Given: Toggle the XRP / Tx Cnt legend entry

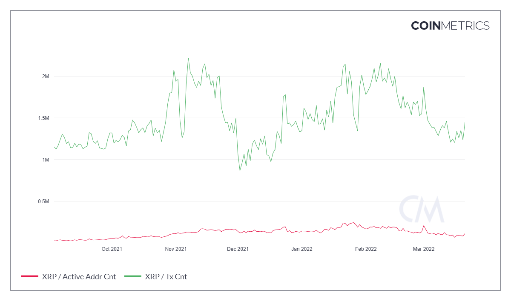Looking at the screenshot, I should tap(166, 277).
